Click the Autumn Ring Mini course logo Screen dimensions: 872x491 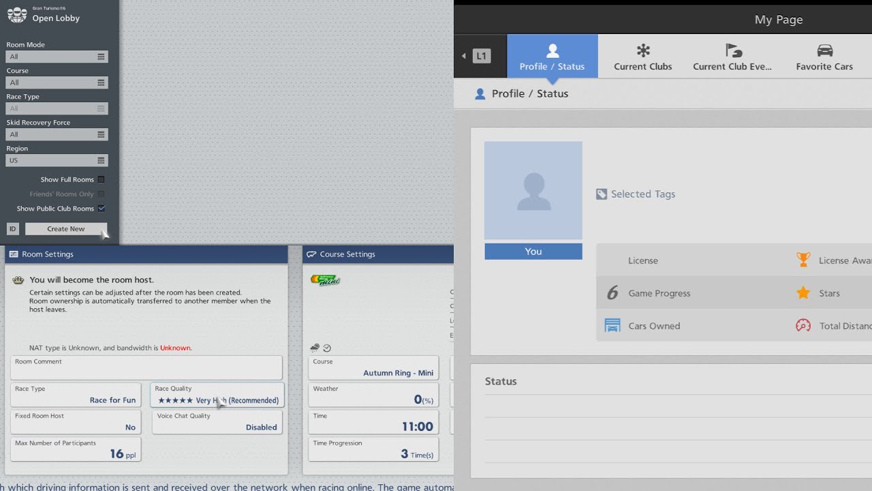326,280
